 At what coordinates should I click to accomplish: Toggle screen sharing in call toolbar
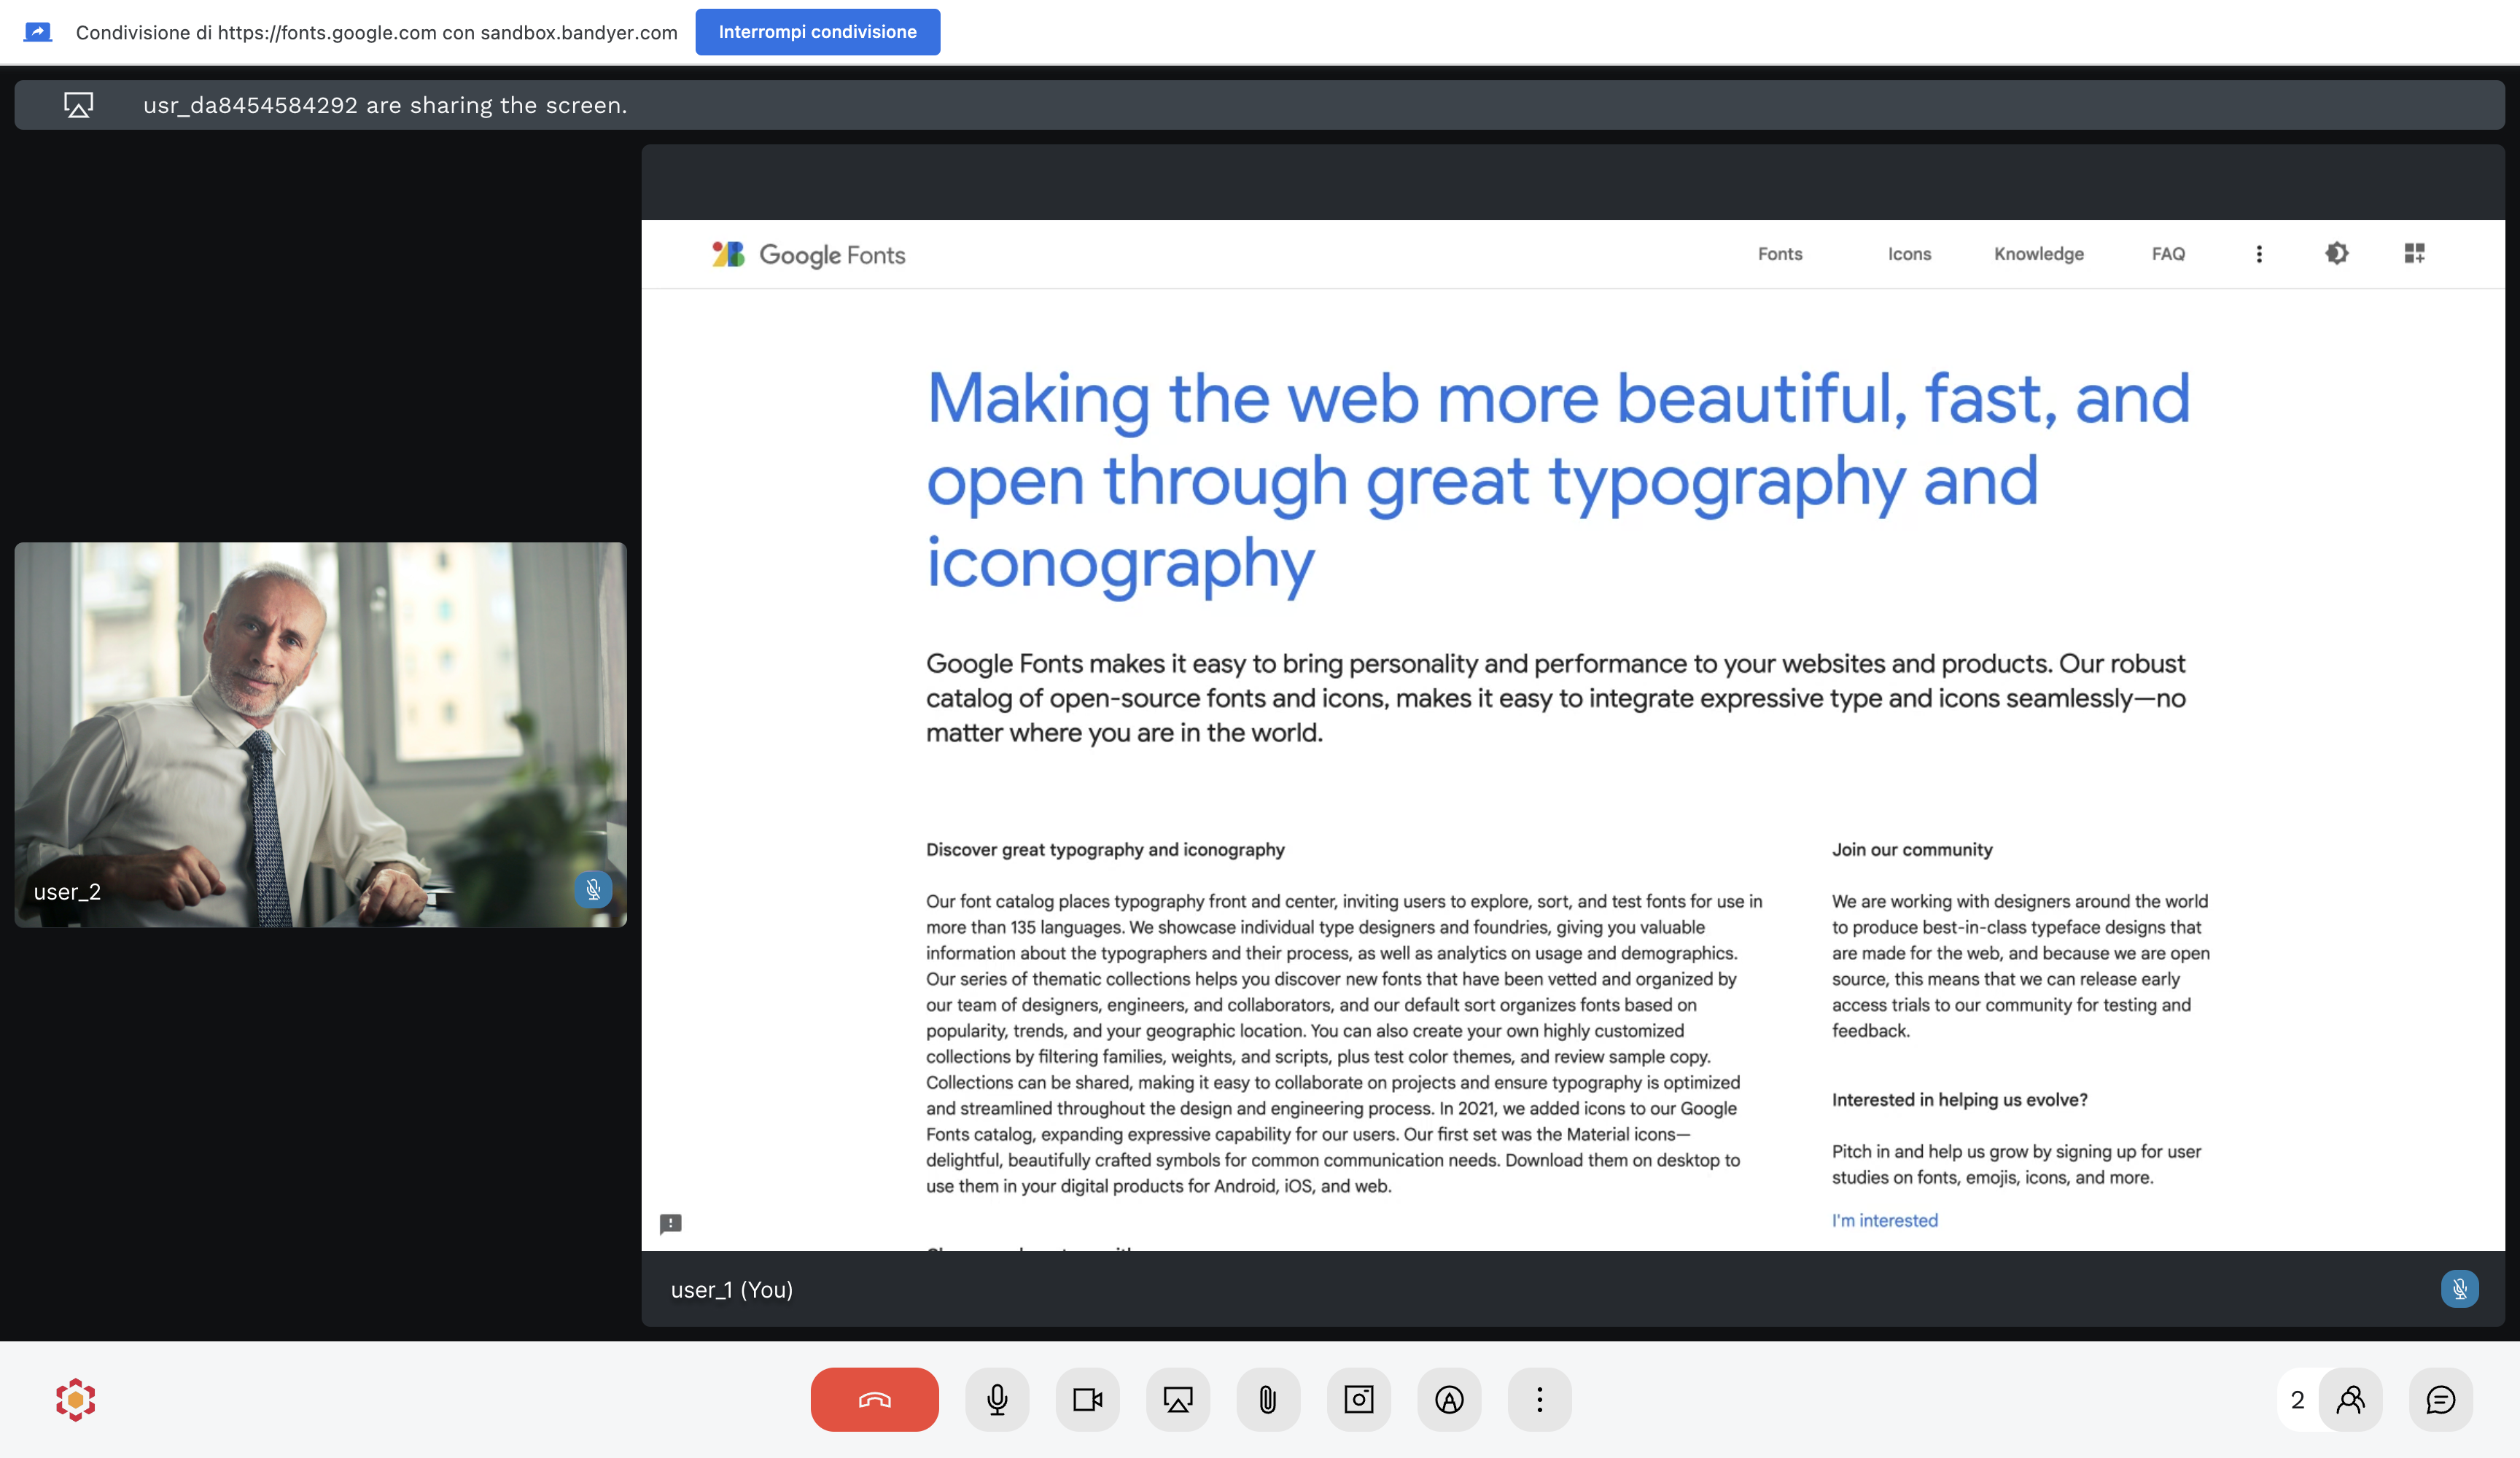coord(1178,1399)
